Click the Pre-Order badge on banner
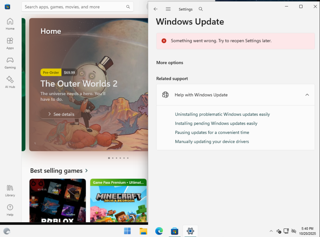This screenshot has height=237, width=320. (x=51, y=72)
